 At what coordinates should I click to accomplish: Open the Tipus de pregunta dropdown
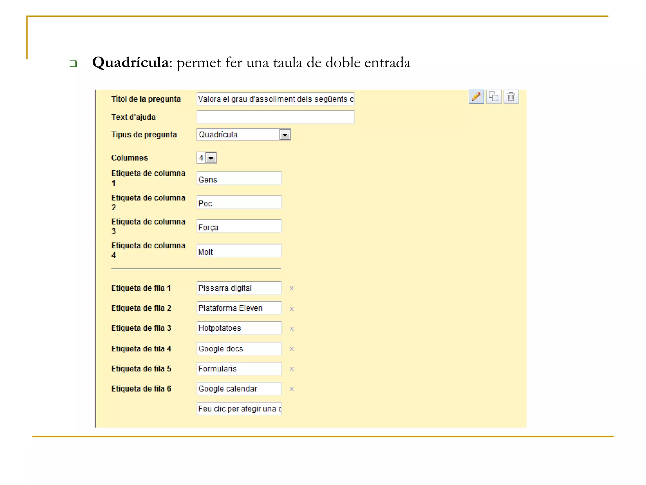(244, 135)
